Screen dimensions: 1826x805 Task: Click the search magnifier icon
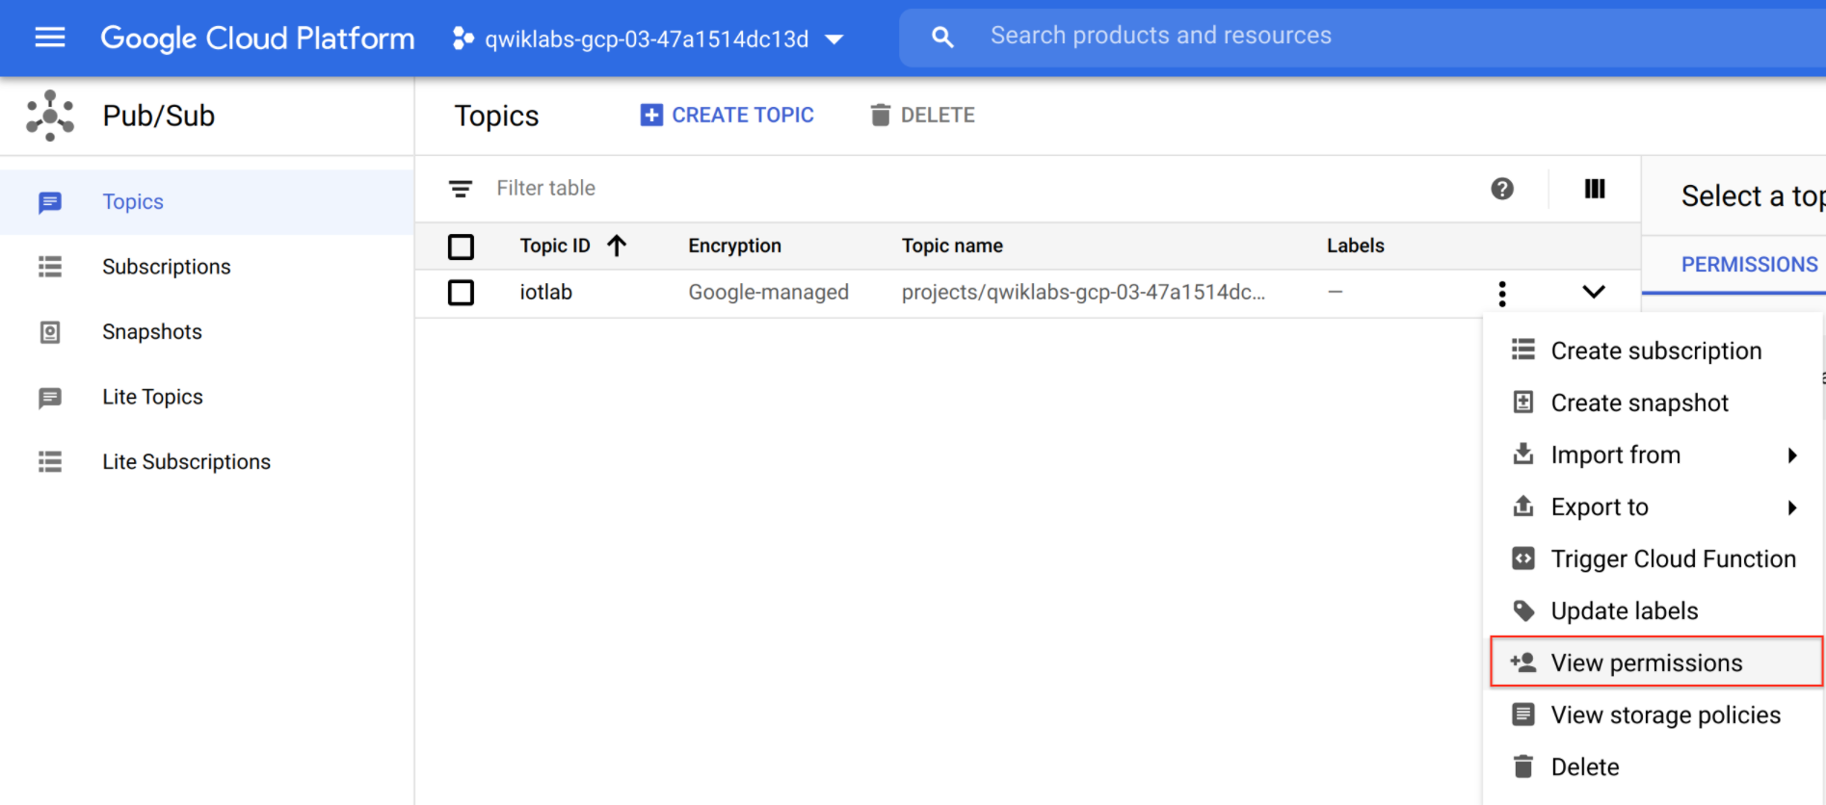pyautogui.click(x=942, y=38)
